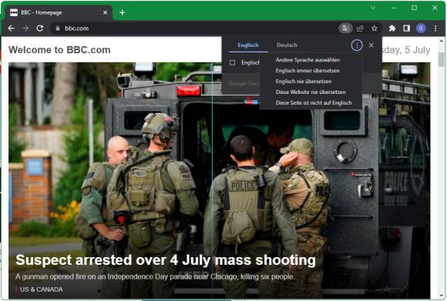Viewport: 447px width, 301px height.
Task: Open the profile avatar G
Action: [x=421, y=28]
